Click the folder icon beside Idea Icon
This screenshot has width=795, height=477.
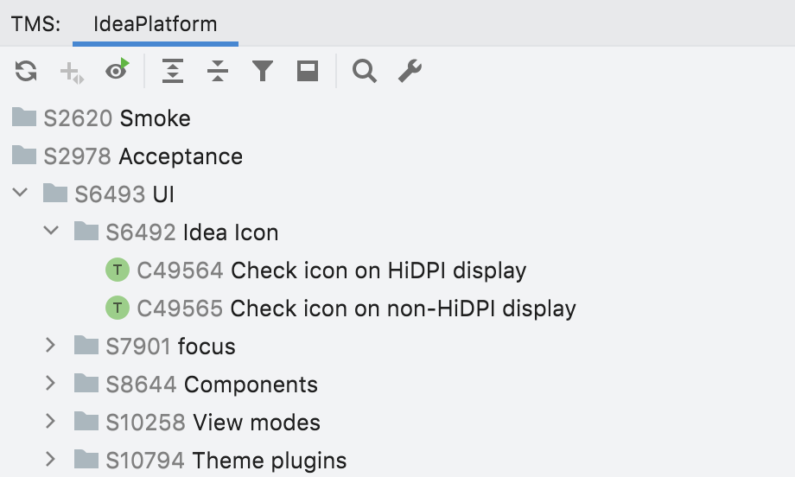point(86,231)
